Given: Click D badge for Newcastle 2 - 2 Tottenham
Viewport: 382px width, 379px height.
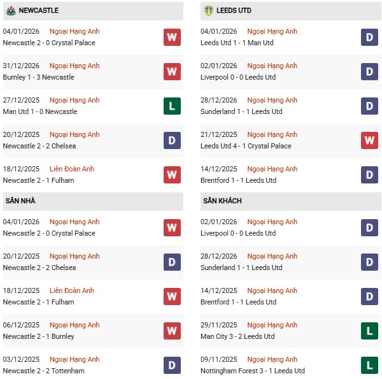Looking at the screenshot, I should [x=172, y=364].
